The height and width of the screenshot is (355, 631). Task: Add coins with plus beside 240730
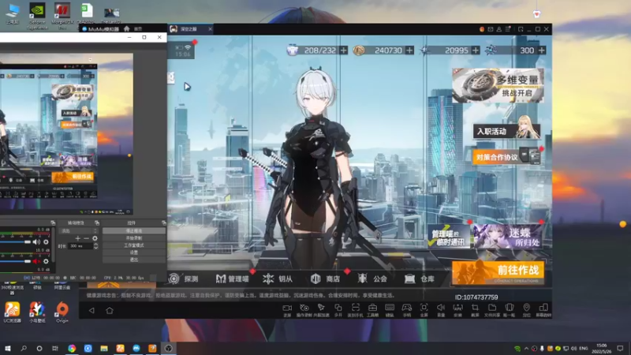[x=409, y=50]
